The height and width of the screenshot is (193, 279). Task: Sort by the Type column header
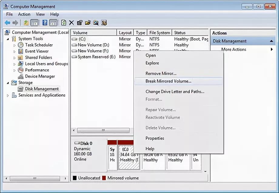(x=140, y=33)
